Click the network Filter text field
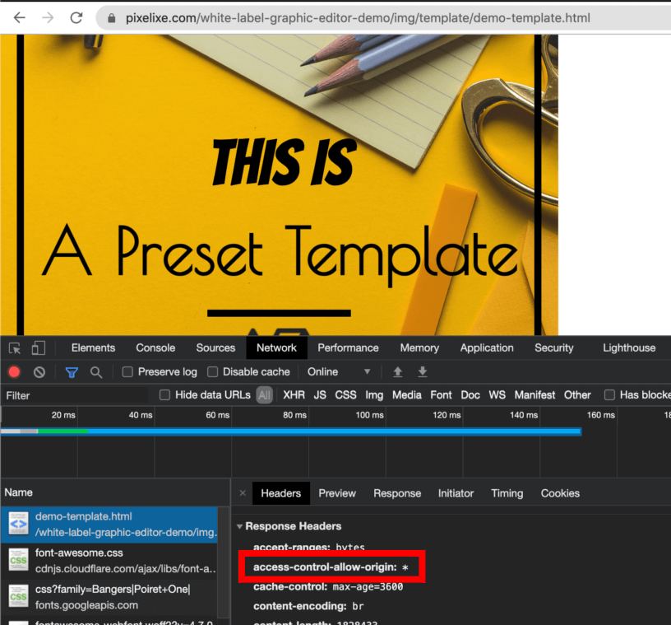The width and height of the screenshot is (671, 625). 74,395
